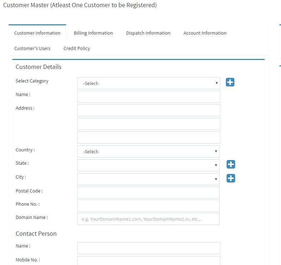The image size is (281, 265).
Task: Add a new state with plus icon
Action: [x=231, y=164]
